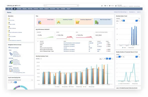This screenshot has width=148, height=97.
Task: Select area chart in Monthly Inventory Trend
Action: click(101, 59)
